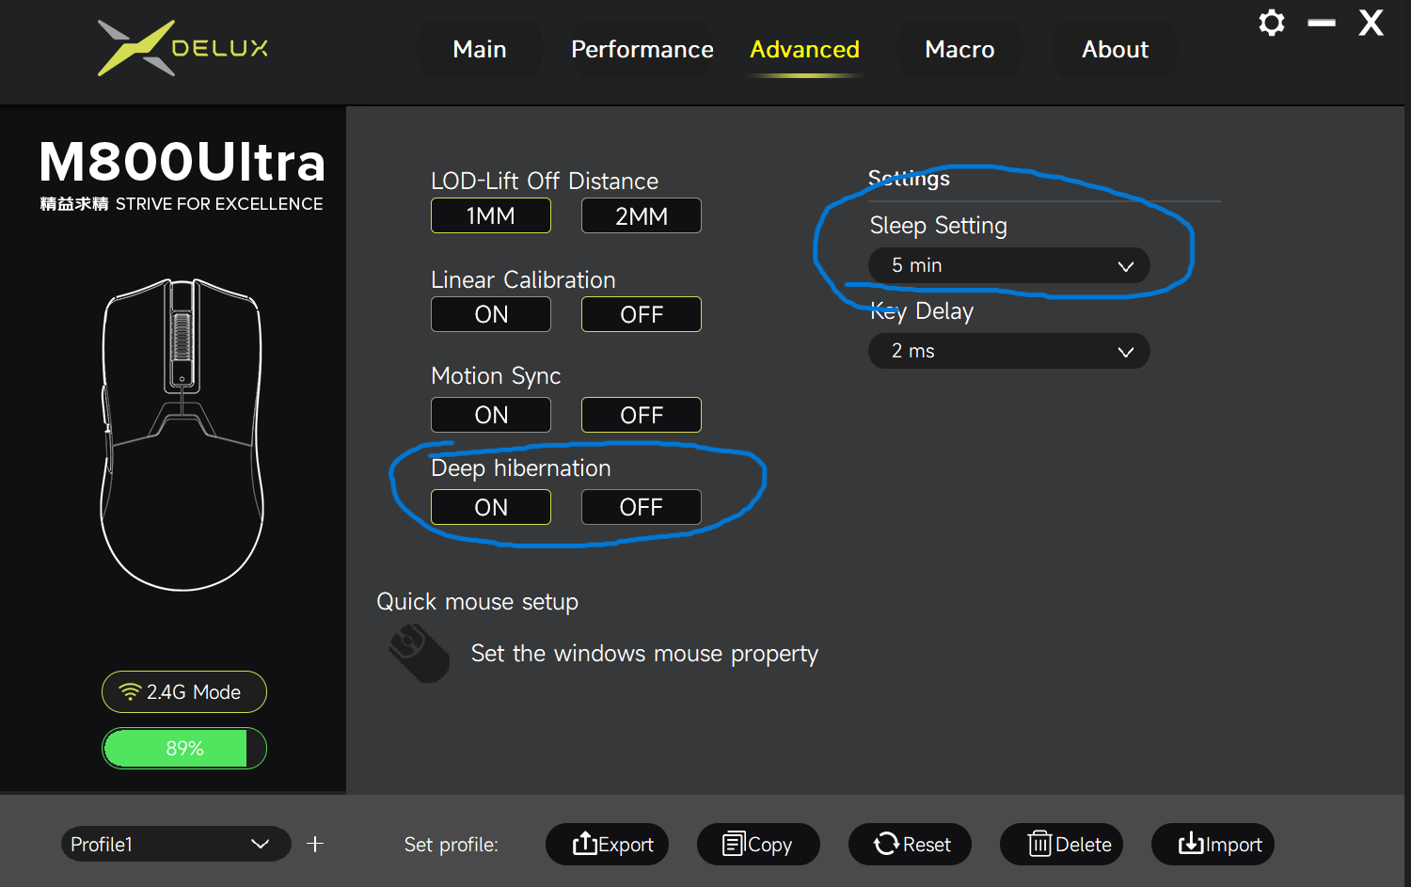Click the Delux logo

[x=183, y=48]
